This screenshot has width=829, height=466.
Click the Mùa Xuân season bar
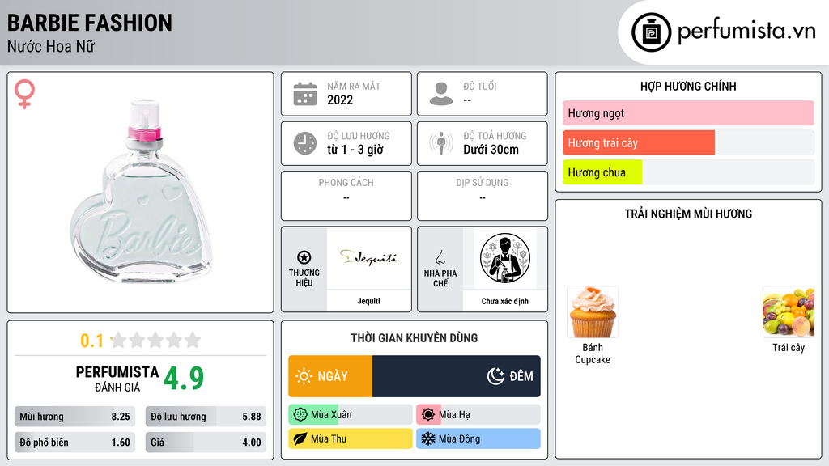tap(350, 415)
